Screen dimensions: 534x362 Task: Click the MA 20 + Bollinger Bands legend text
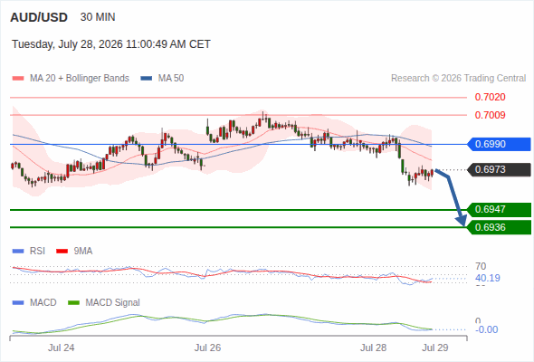[x=80, y=79]
